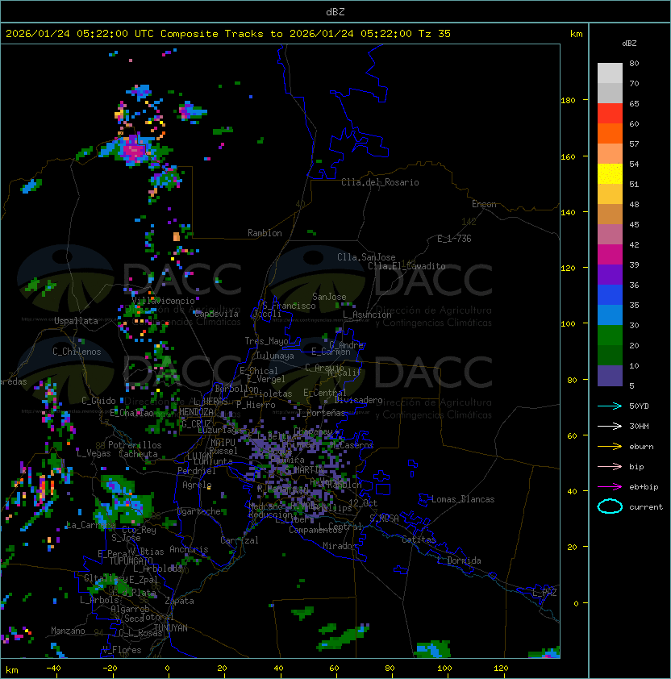Click the 'eb+bip' legend label
The height and width of the screenshot is (679, 671).
click(x=644, y=487)
